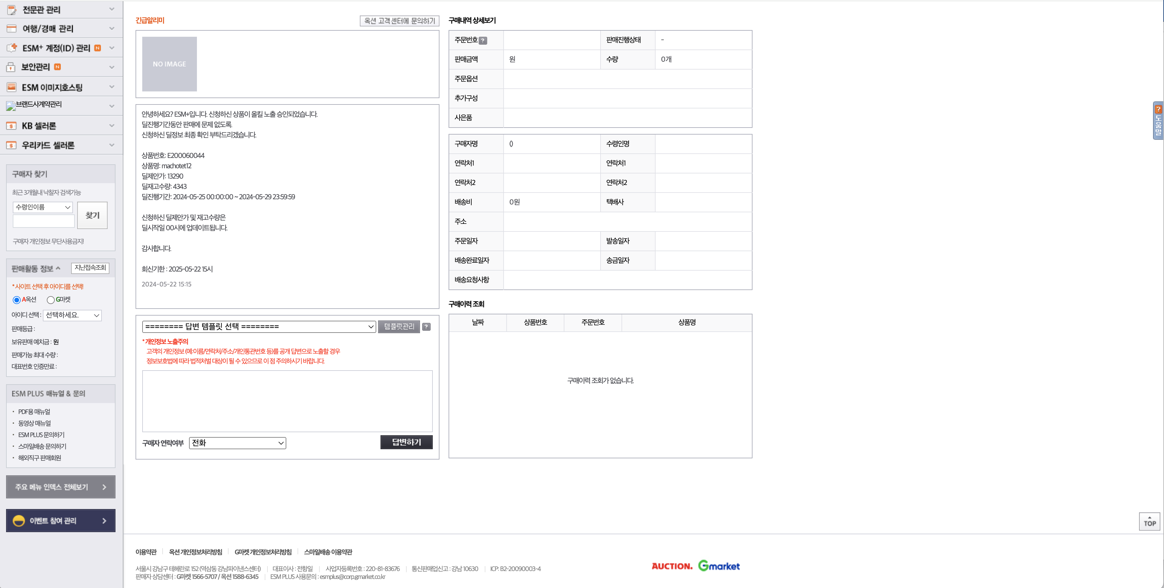Open the 구매자 연락여부 전화 dropdown
Image resolution: width=1164 pixels, height=588 pixels.
pyautogui.click(x=237, y=443)
